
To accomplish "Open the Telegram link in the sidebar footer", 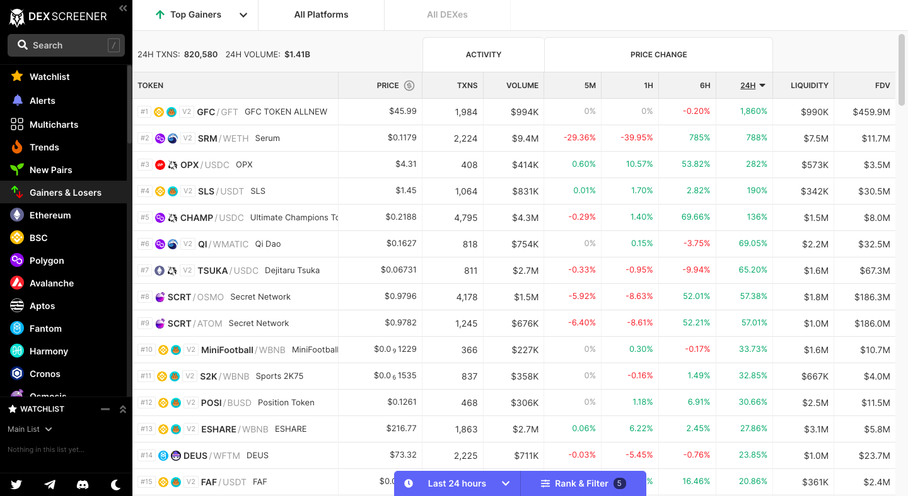I will coord(50,484).
